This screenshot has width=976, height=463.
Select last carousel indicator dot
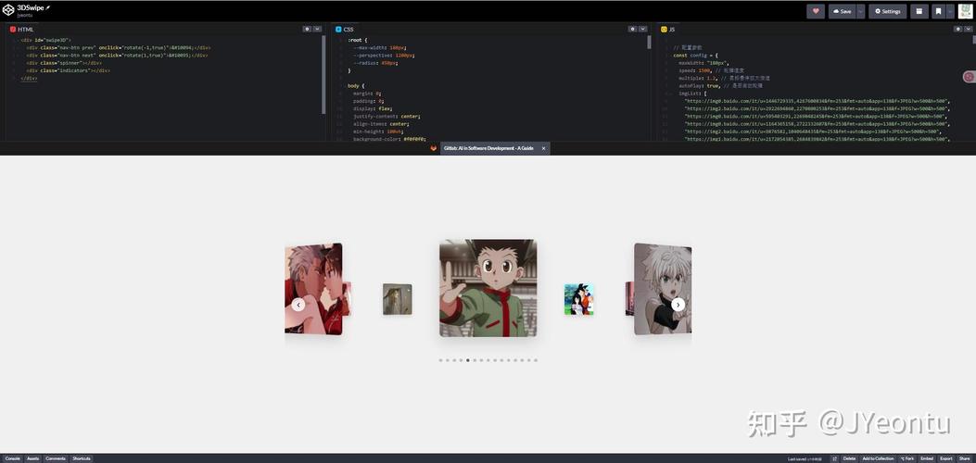pos(536,360)
